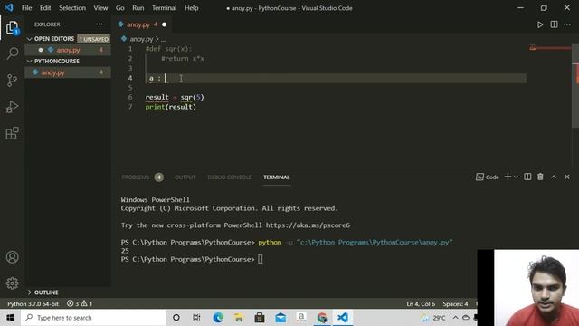Click the Type here to search box
The image size is (579, 326).
pyautogui.click(x=93, y=318)
